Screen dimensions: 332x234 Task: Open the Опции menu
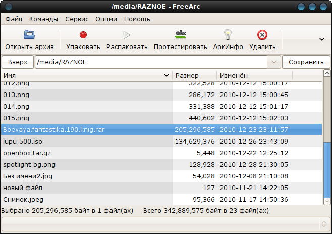pyautogui.click(x=106, y=19)
